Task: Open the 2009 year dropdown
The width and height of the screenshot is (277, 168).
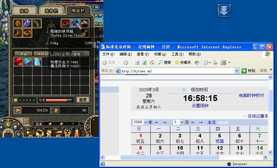Action: 146,122
